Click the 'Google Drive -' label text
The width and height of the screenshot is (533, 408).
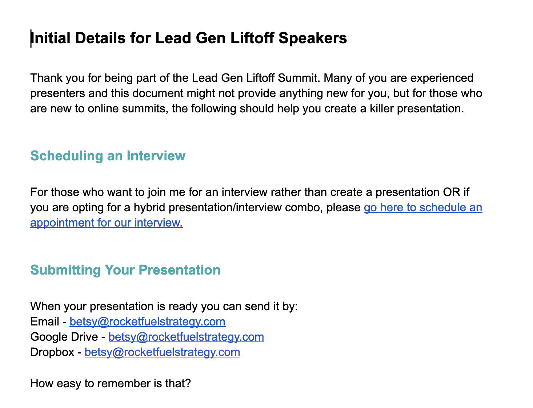pyautogui.click(x=68, y=337)
